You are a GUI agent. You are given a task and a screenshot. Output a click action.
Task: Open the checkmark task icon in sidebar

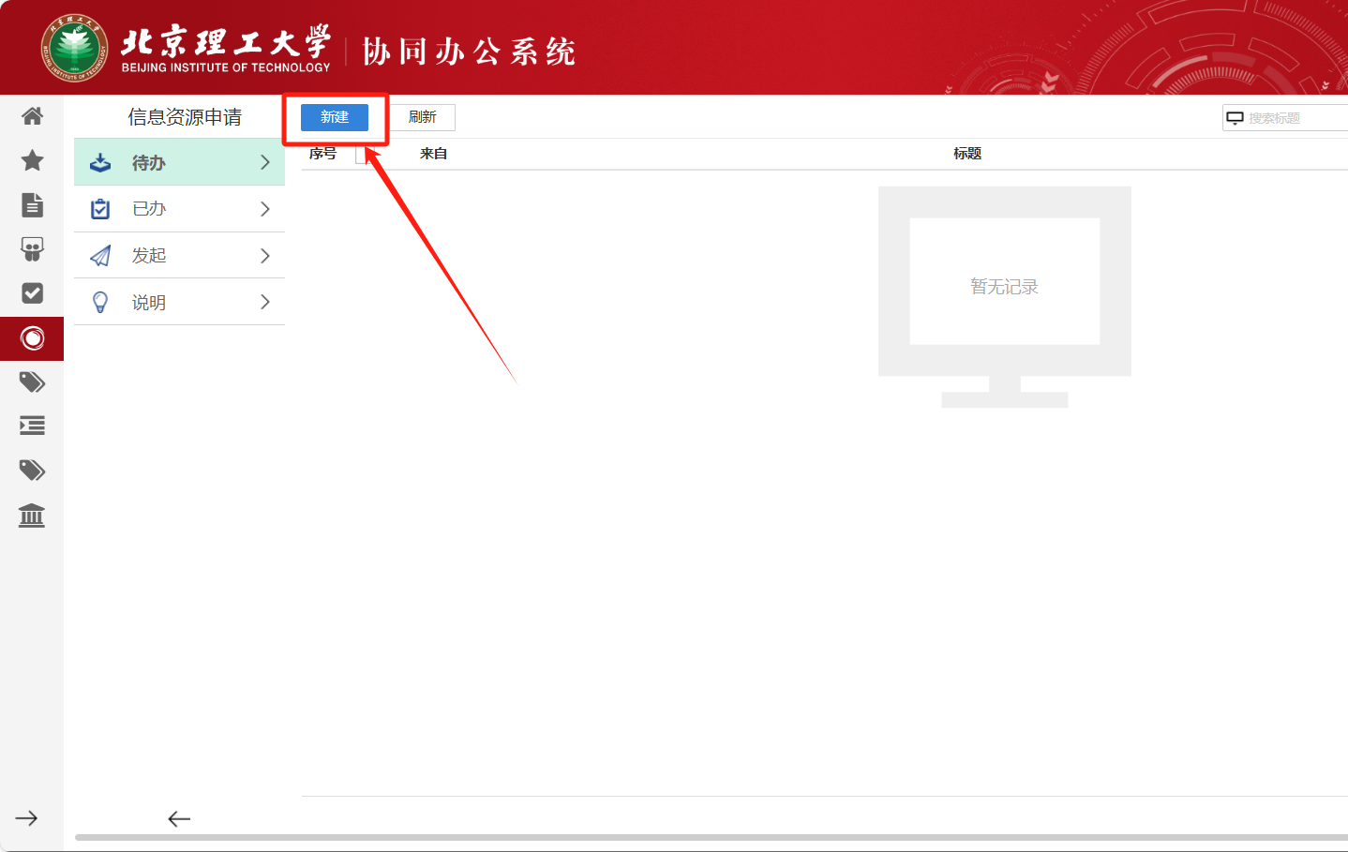tap(32, 293)
